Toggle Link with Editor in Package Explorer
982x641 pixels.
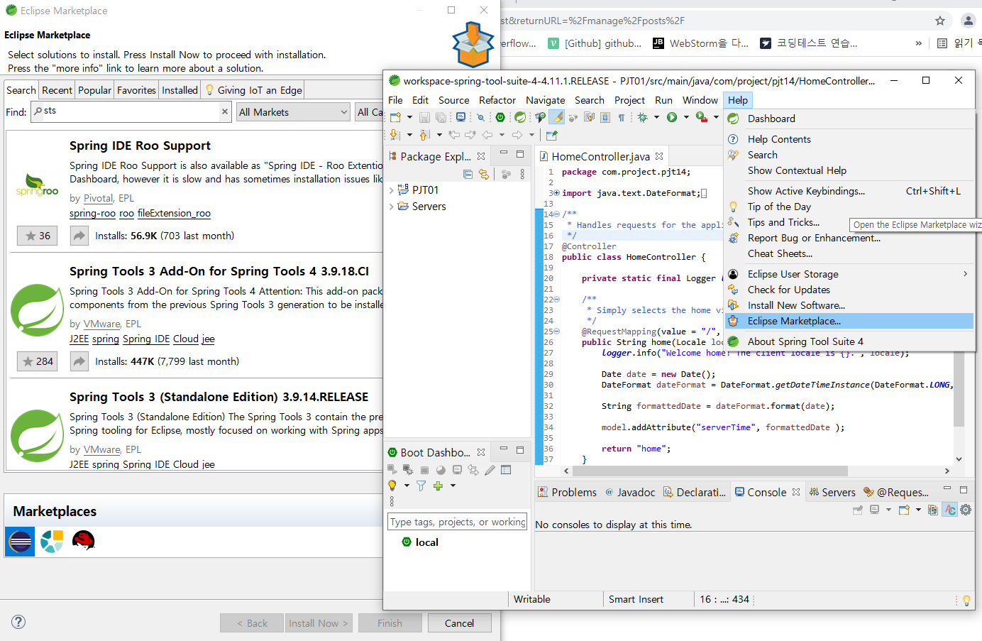(x=484, y=174)
